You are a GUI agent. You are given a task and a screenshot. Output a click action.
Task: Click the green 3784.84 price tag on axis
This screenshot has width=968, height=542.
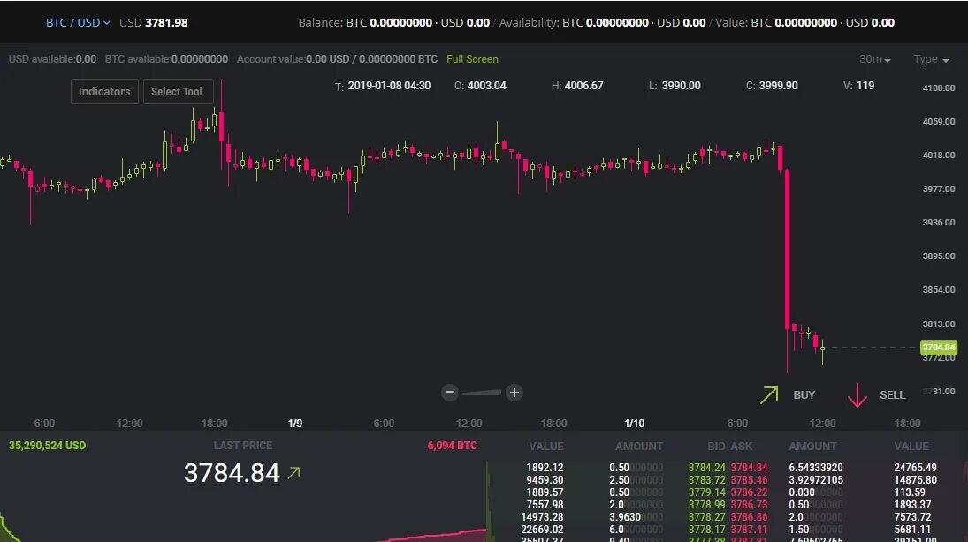(938, 347)
